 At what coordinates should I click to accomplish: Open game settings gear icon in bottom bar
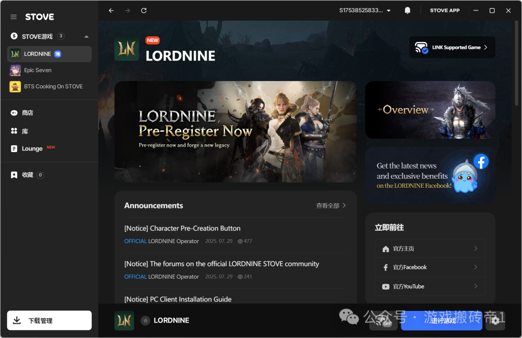click(x=495, y=321)
